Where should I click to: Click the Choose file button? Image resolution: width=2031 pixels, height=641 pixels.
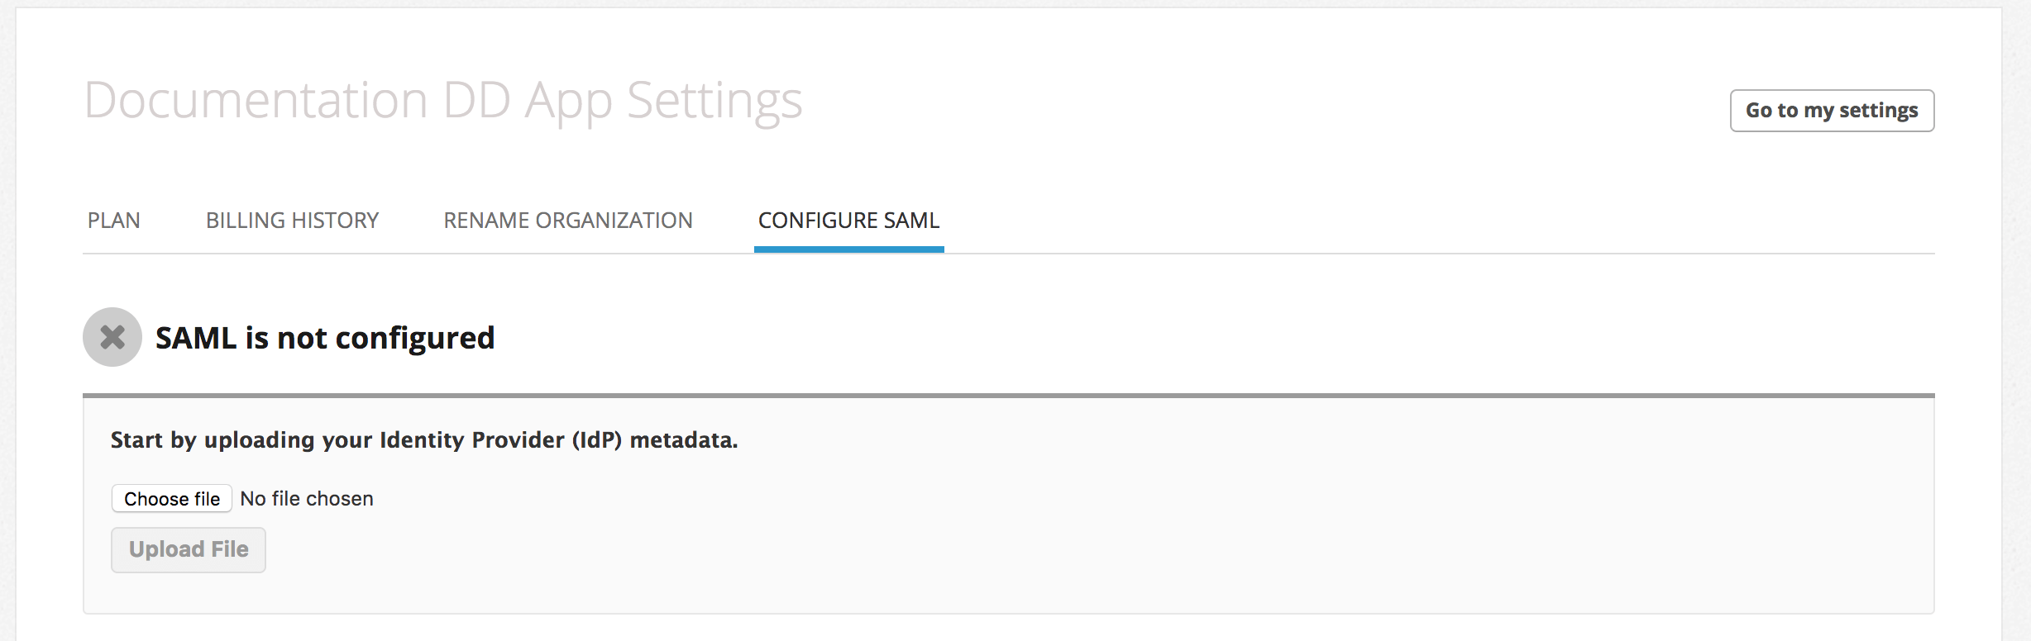[x=172, y=499]
